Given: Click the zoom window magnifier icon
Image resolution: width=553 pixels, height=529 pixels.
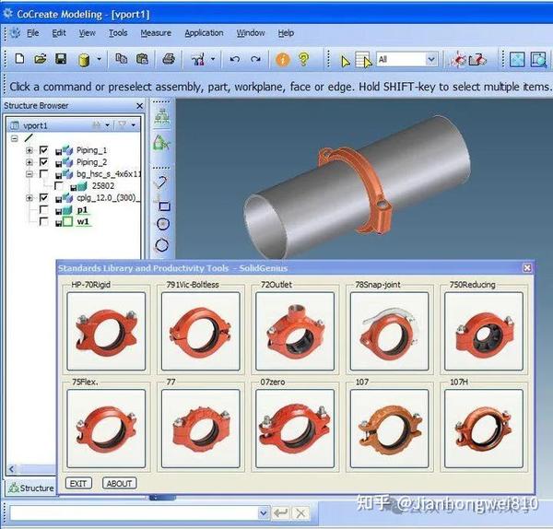Looking at the screenshot, I should 538,60.
